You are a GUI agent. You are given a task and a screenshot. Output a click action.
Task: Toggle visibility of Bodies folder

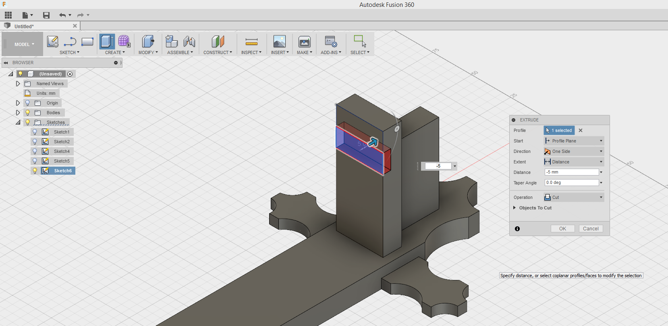(27, 113)
